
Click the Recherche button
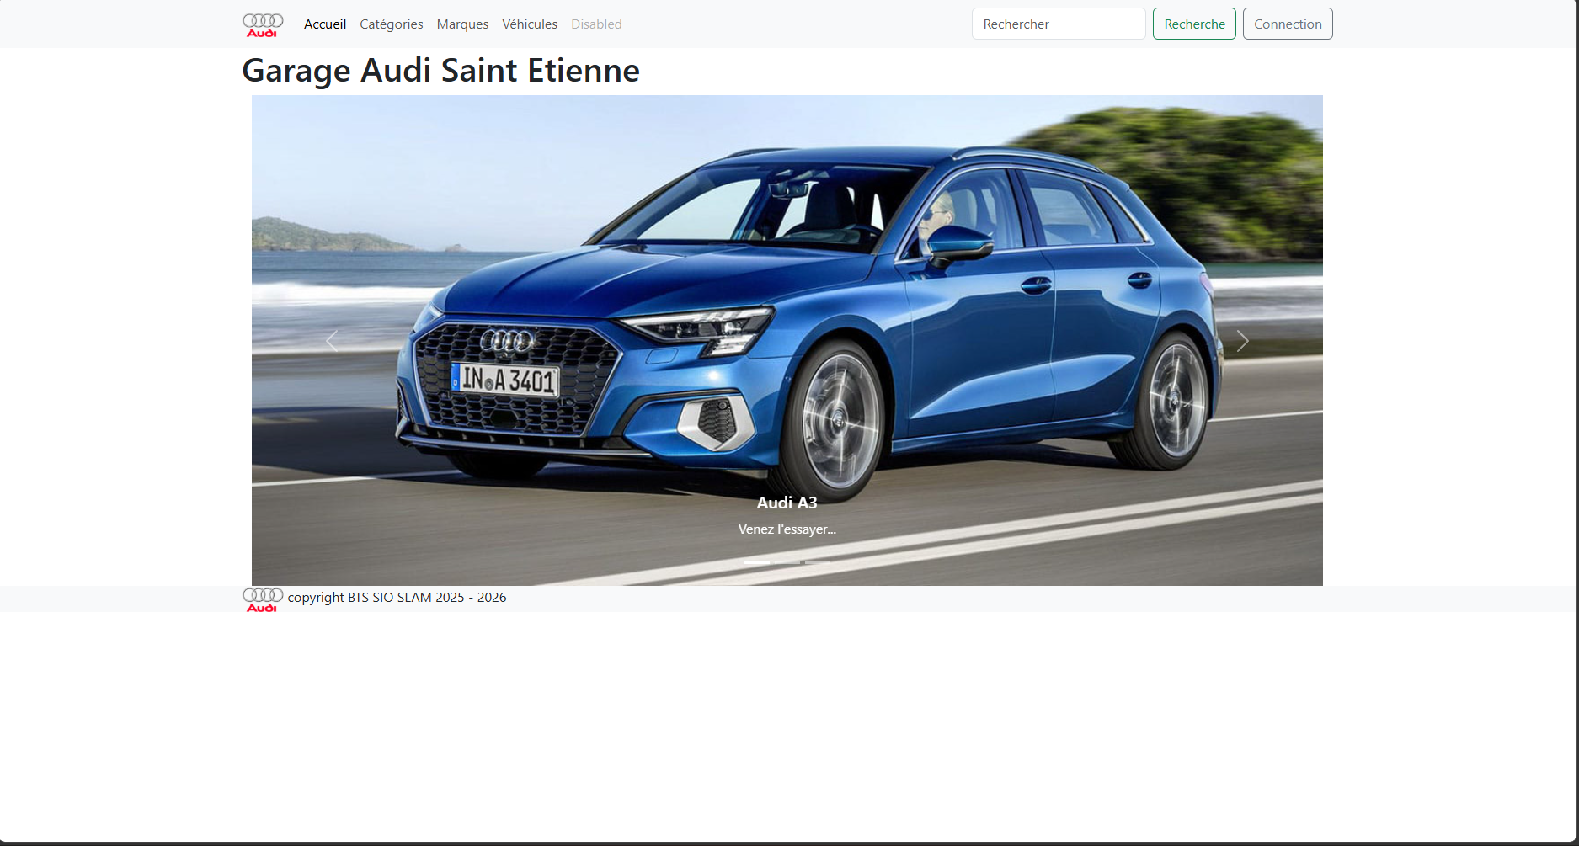pyautogui.click(x=1194, y=24)
